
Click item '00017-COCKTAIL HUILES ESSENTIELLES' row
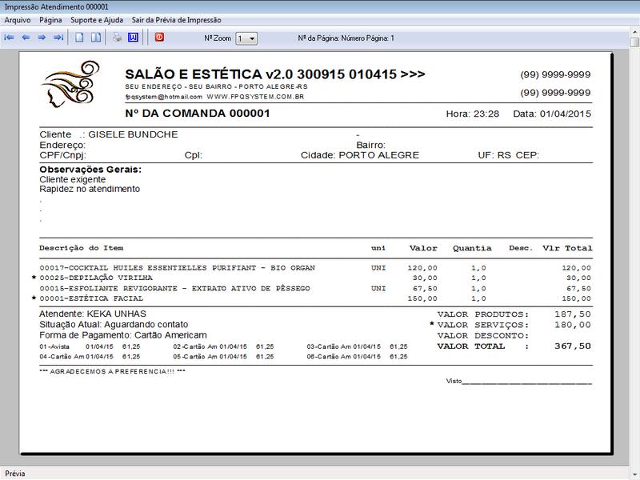[315, 268]
